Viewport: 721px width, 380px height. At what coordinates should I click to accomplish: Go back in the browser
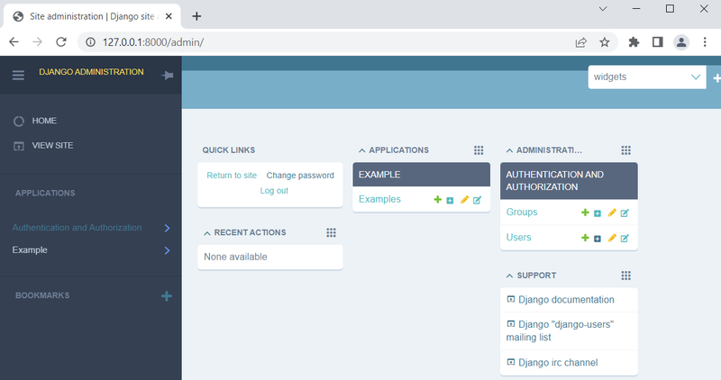pos(14,42)
